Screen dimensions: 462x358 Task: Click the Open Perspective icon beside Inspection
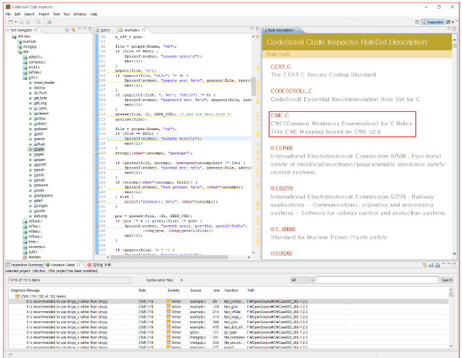417,22
